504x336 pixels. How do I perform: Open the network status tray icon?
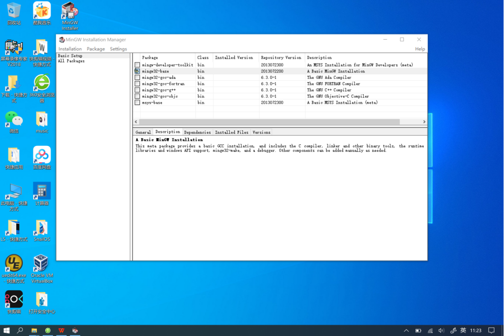[x=430, y=330]
